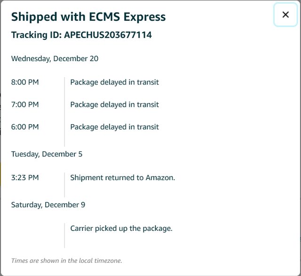
Task: Click the 7:00 PM timestamp
Action: click(25, 104)
